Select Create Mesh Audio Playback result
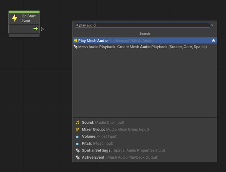 pos(145,47)
